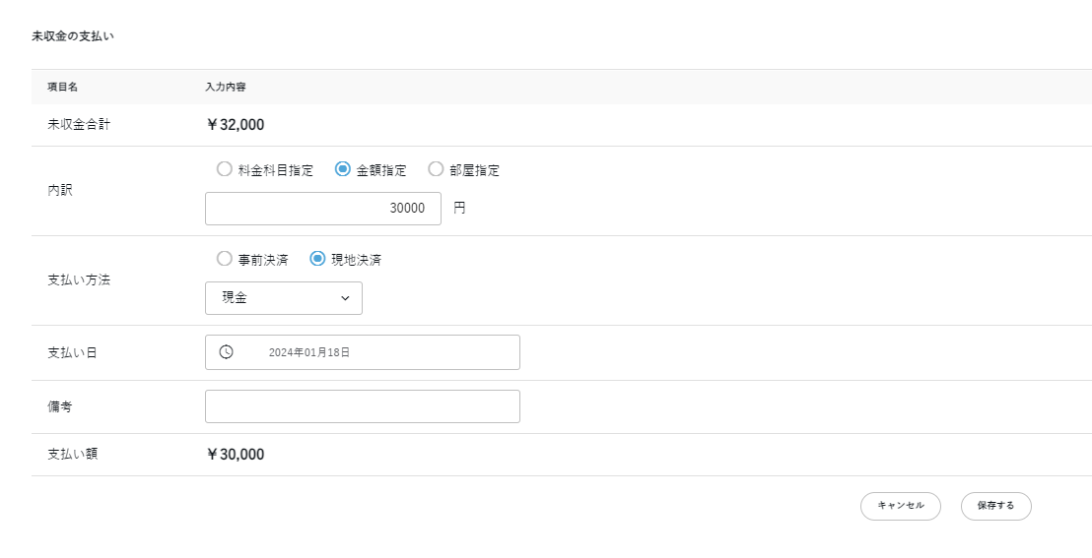
Task: Click the 円 unit label beside amount
Action: 459,209
